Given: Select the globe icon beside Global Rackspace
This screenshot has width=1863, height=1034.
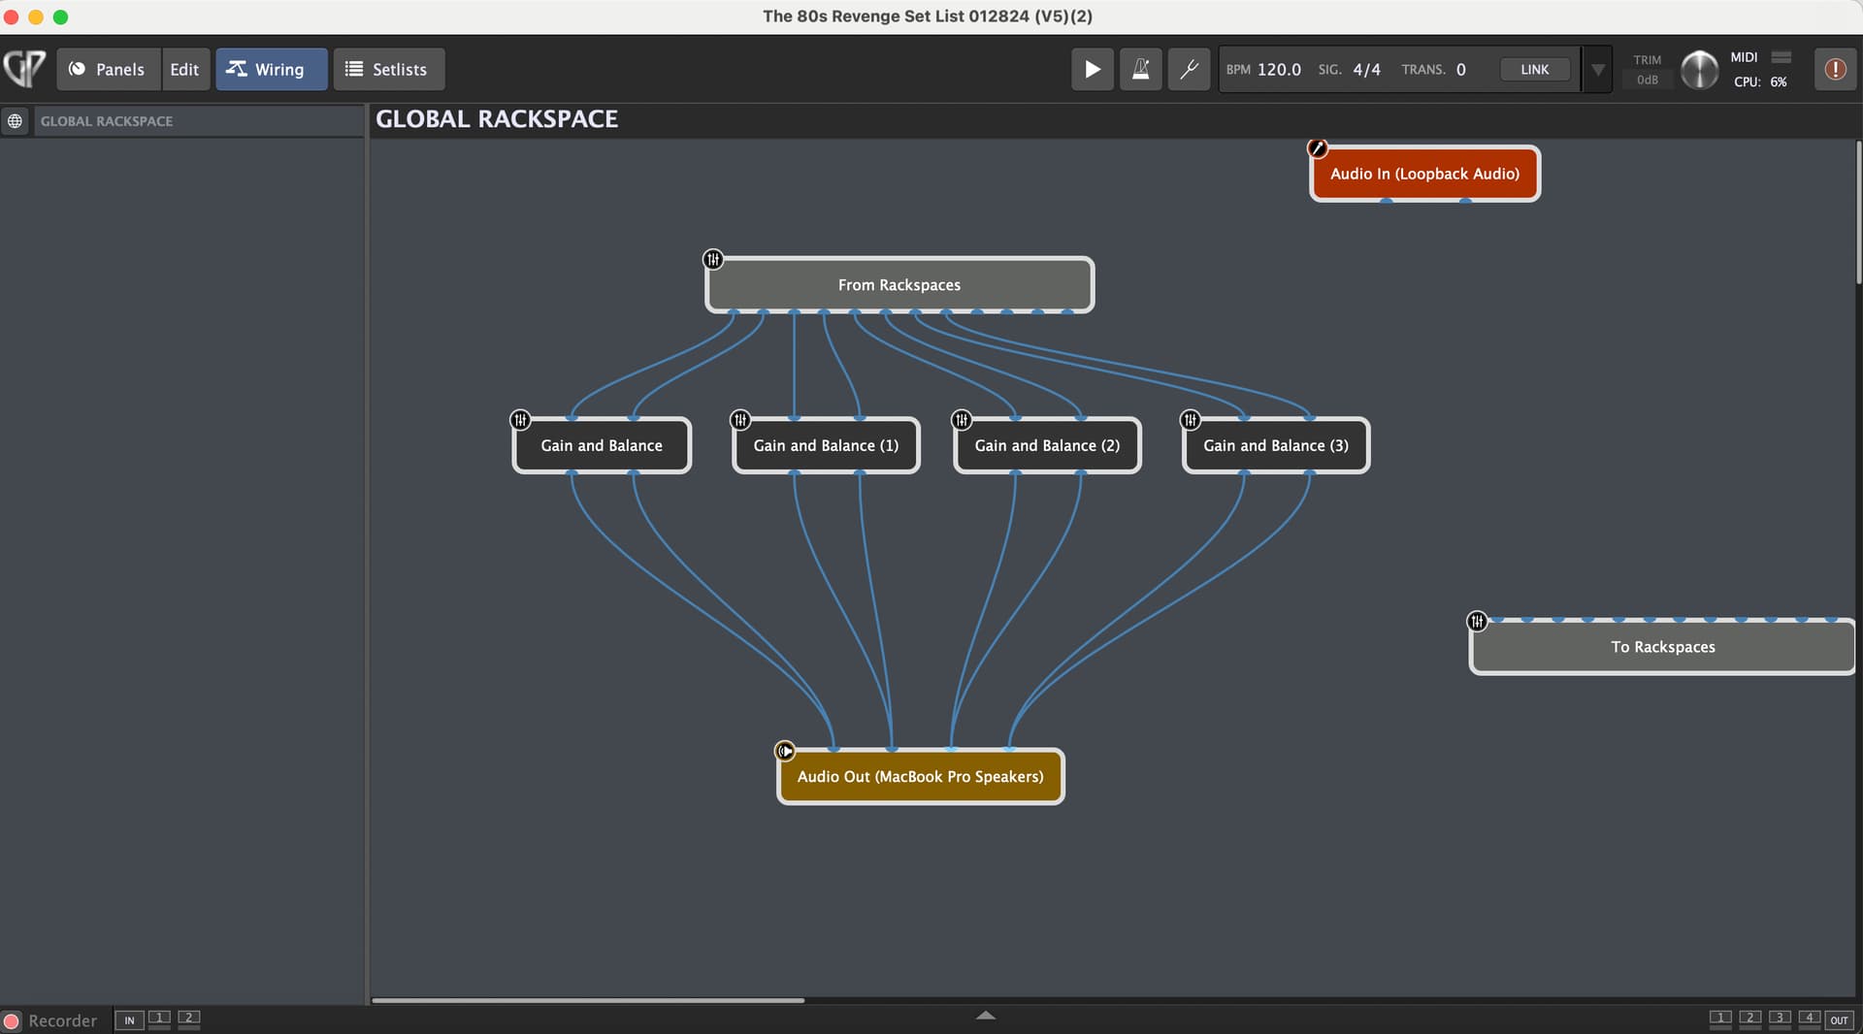Looking at the screenshot, I should coord(16,121).
